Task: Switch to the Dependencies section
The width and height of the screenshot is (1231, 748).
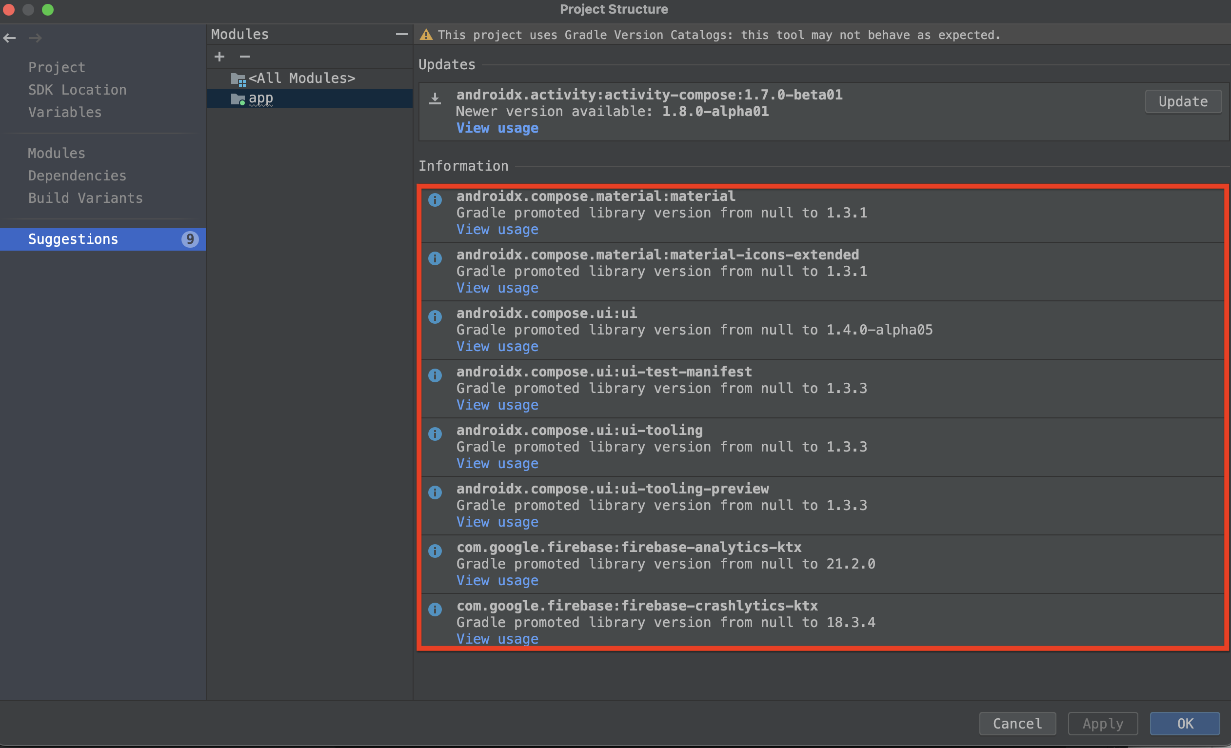Action: pos(77,175)
